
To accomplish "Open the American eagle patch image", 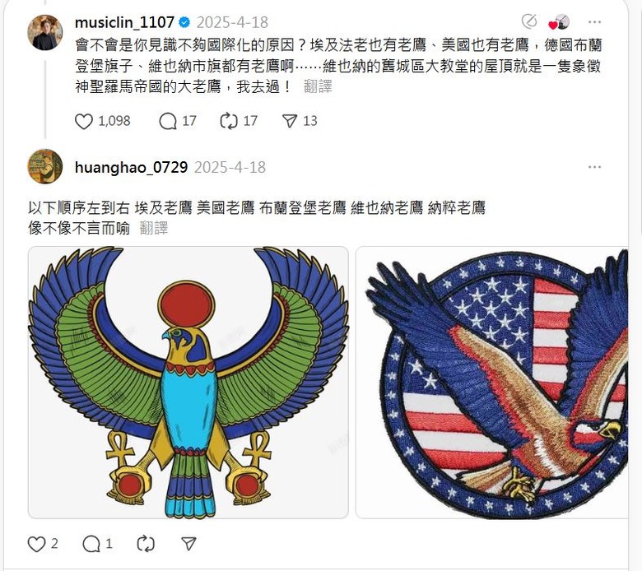I will [491, 383].
